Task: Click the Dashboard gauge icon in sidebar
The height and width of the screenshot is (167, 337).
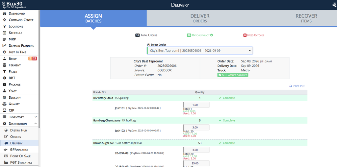Action: pyautogui.click(x=5, y=13)
